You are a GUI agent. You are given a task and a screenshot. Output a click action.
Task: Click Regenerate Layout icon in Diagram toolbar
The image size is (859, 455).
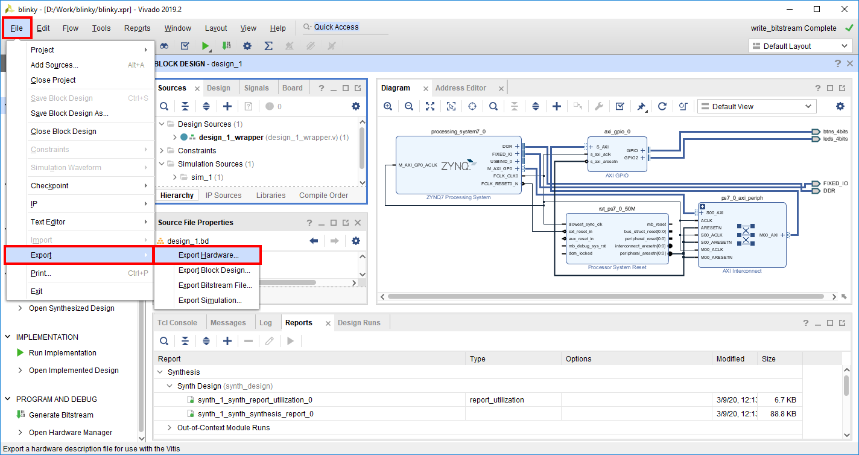662,106
